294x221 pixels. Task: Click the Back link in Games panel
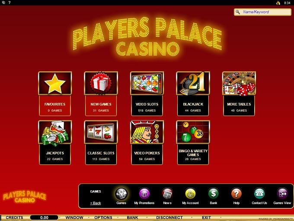96,203
